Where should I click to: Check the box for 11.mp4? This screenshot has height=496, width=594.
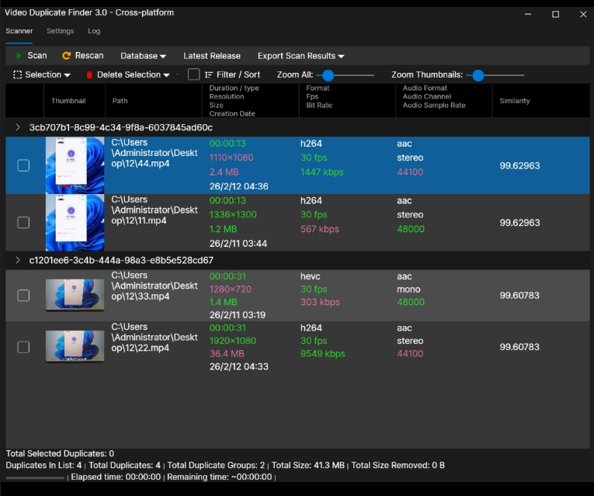[23, 222]
